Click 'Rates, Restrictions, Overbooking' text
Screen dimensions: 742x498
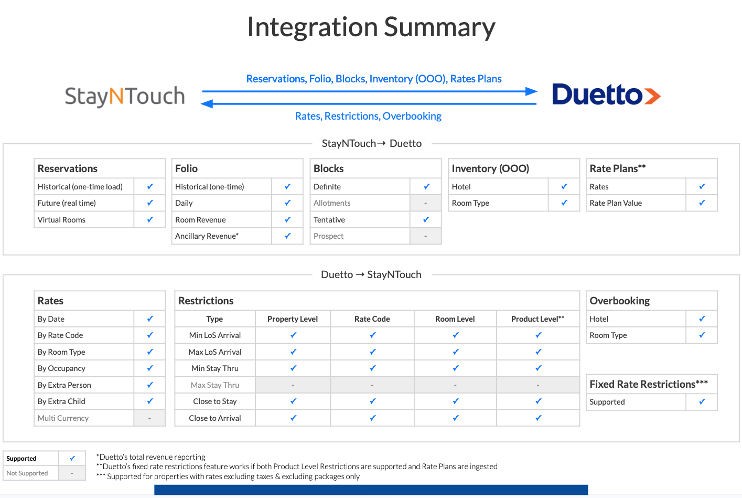tap(368, 116)
